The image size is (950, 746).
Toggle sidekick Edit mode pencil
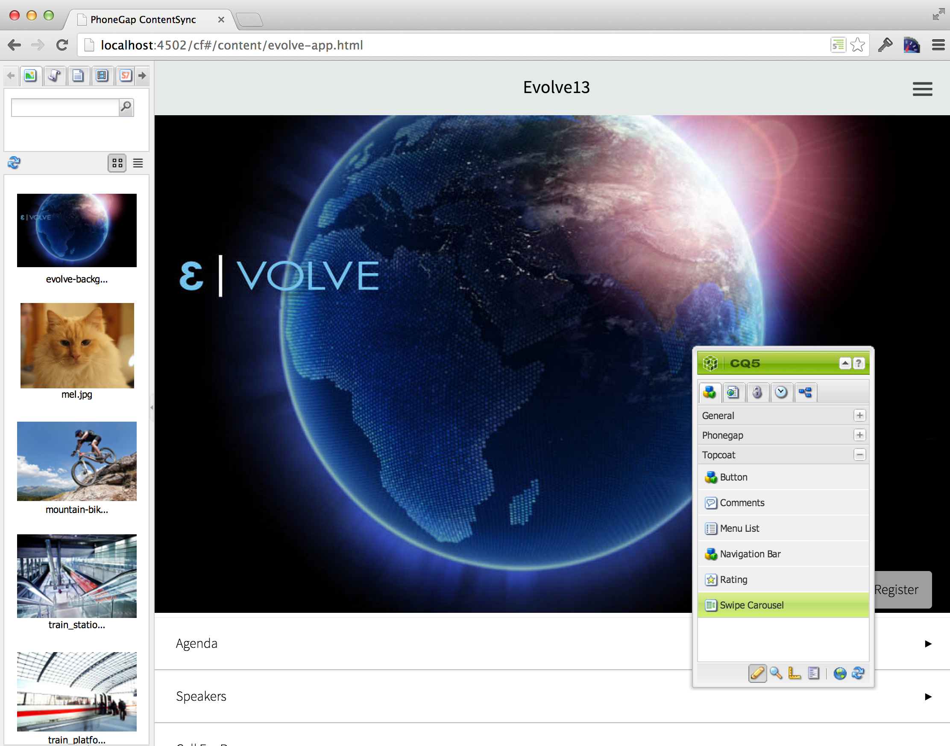coord(757,673)
